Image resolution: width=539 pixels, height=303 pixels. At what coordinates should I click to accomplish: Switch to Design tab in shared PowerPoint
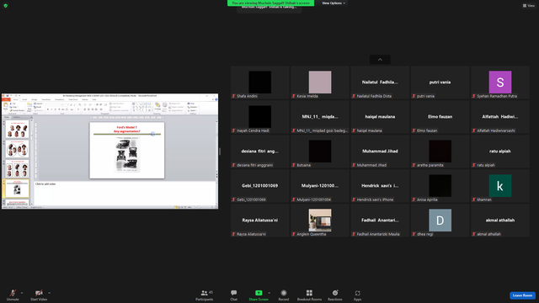(34, 99)
